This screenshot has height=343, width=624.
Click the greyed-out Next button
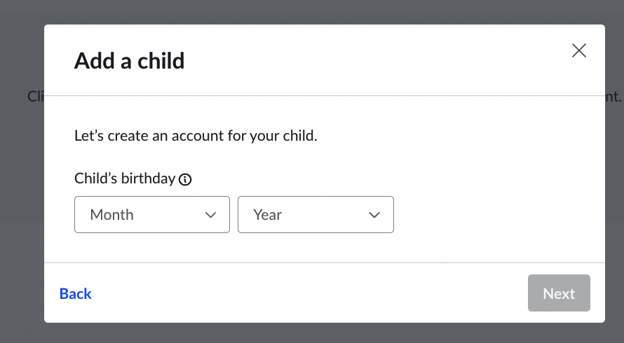(559, 293)
